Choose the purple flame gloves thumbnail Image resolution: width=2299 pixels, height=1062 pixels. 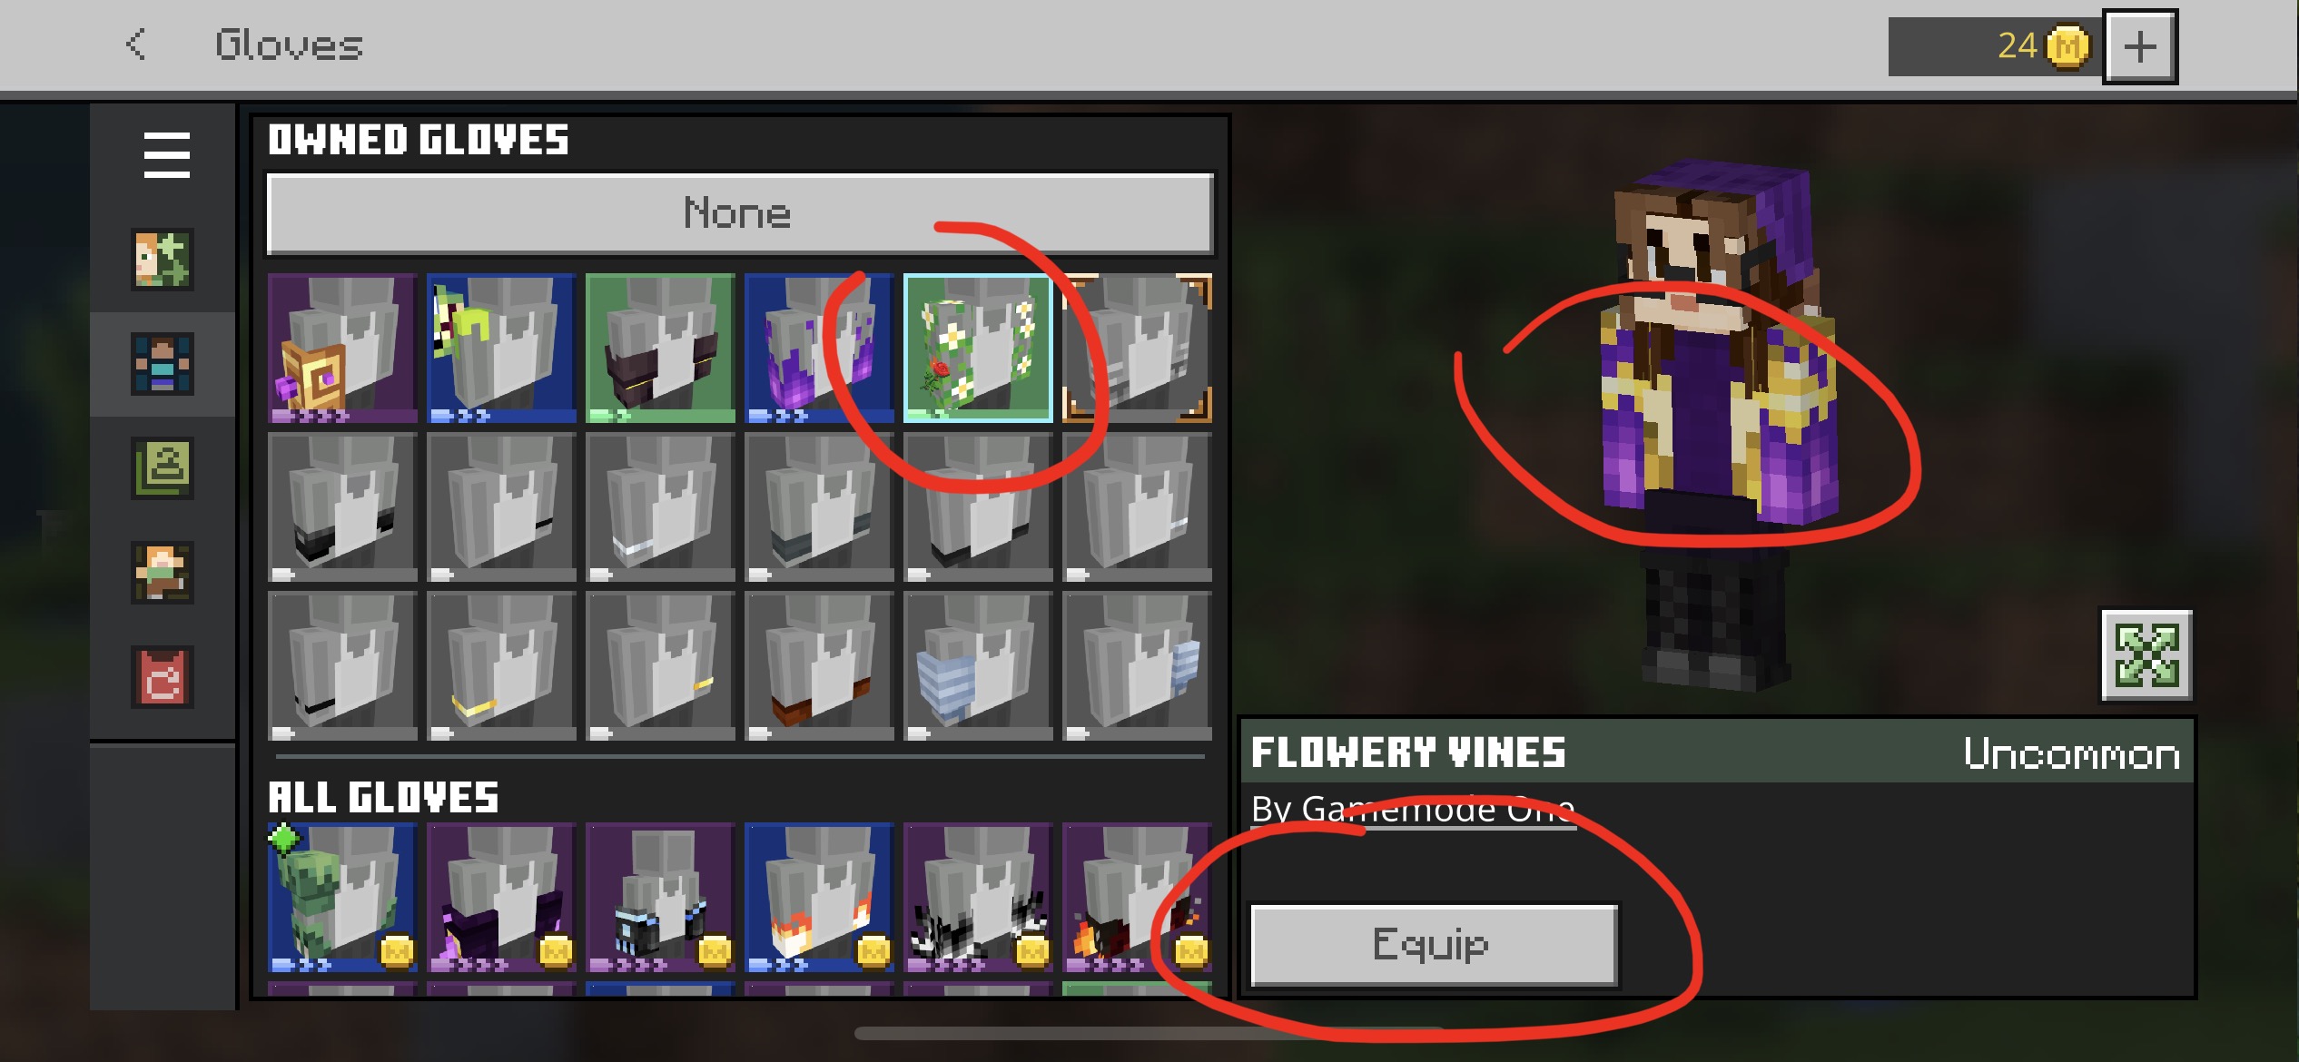pos(819,349)
